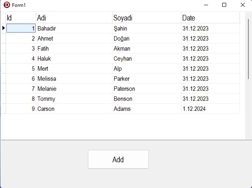Select the cell containing Bahadır
Image resolution: width=252 pixels, height=188 pixels.
coord(74,29)
